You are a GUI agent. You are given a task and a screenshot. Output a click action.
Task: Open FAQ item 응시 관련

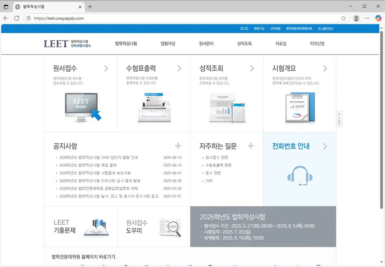(x=213, y=173)
